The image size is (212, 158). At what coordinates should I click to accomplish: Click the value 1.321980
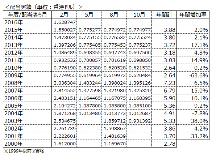point(115,90)
